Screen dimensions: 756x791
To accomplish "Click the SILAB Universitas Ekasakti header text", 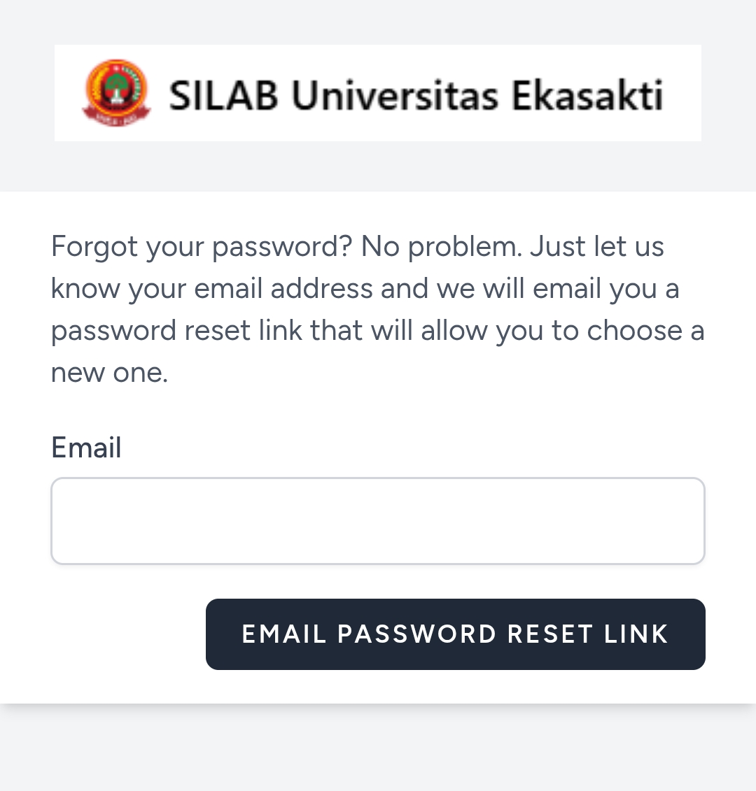I will click(416, 95).
